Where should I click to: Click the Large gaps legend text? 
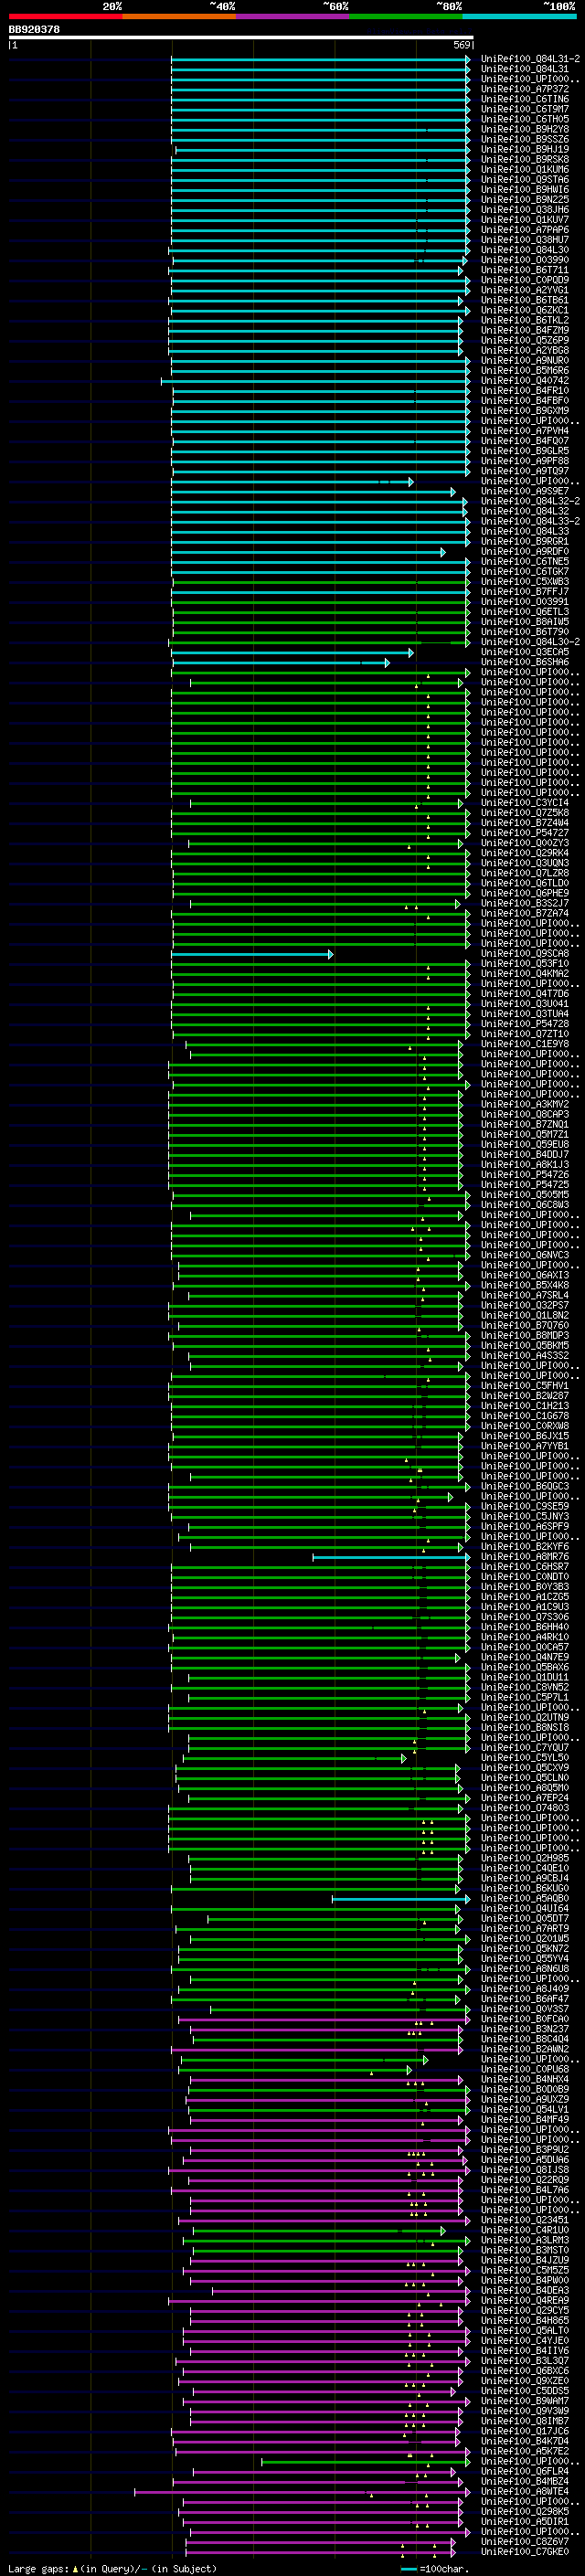pyautogui.click(x=112, y=2569)
